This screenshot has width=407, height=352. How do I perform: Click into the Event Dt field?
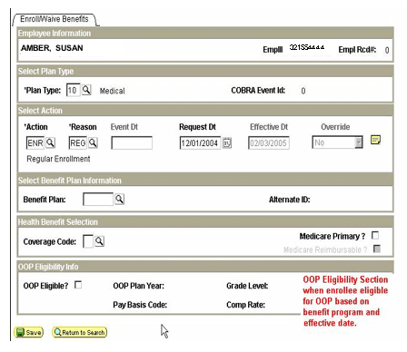point(132,142)
